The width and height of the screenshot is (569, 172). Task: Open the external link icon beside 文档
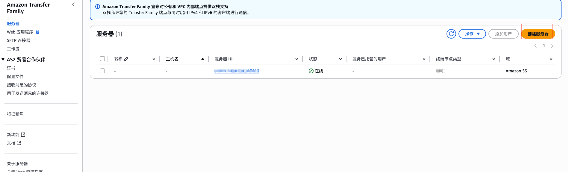19,143
